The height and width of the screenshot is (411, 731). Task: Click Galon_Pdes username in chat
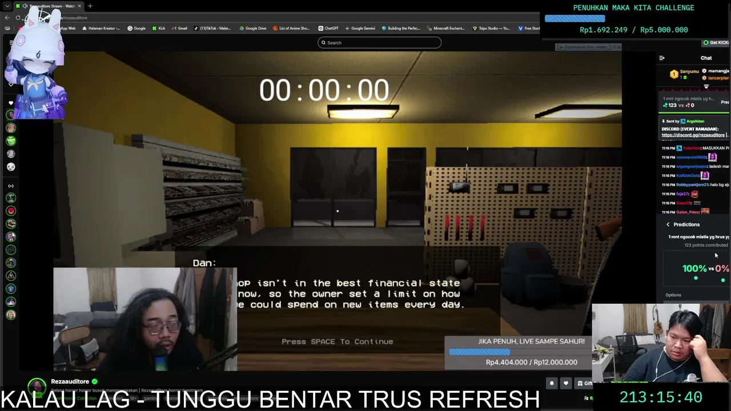click(688, 212)
